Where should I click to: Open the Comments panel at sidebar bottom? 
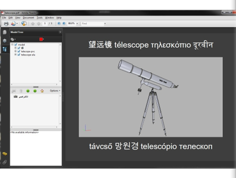(x=5, y=154)
